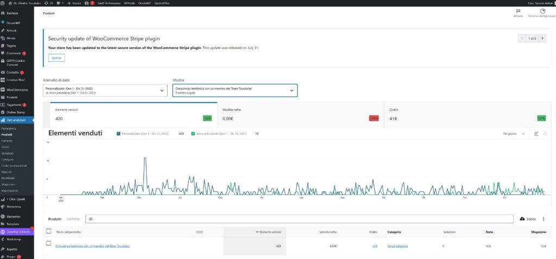
Task: Click Scarica to download report
Action: (x=528, y=219)
